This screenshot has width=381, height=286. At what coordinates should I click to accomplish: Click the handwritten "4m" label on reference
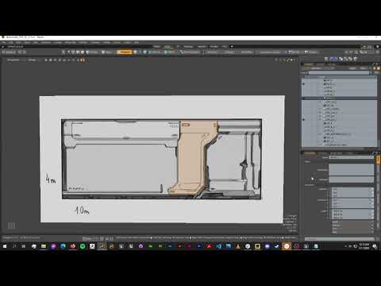(x=51, y=180)
